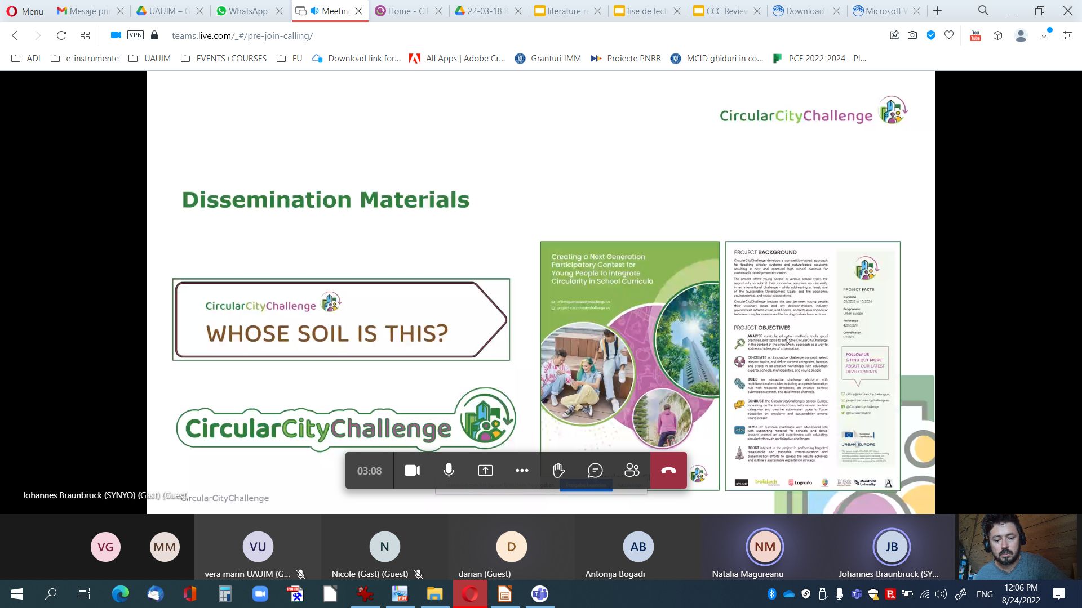Add page to bookmarks heart icon
Viewport: 1082px width, 608px height.
pyautogui.click(x=949, y=35)
